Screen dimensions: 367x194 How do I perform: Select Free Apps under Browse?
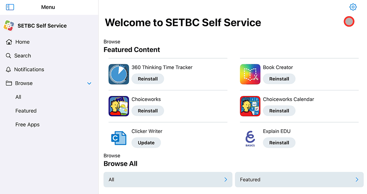point(28,124)
